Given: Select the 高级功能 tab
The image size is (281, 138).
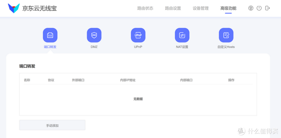Looking at the screenshot, I should pos(228,8).
